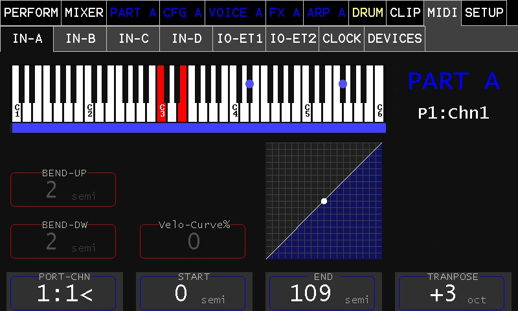Switch to the MIXER tab

[84, 12]
